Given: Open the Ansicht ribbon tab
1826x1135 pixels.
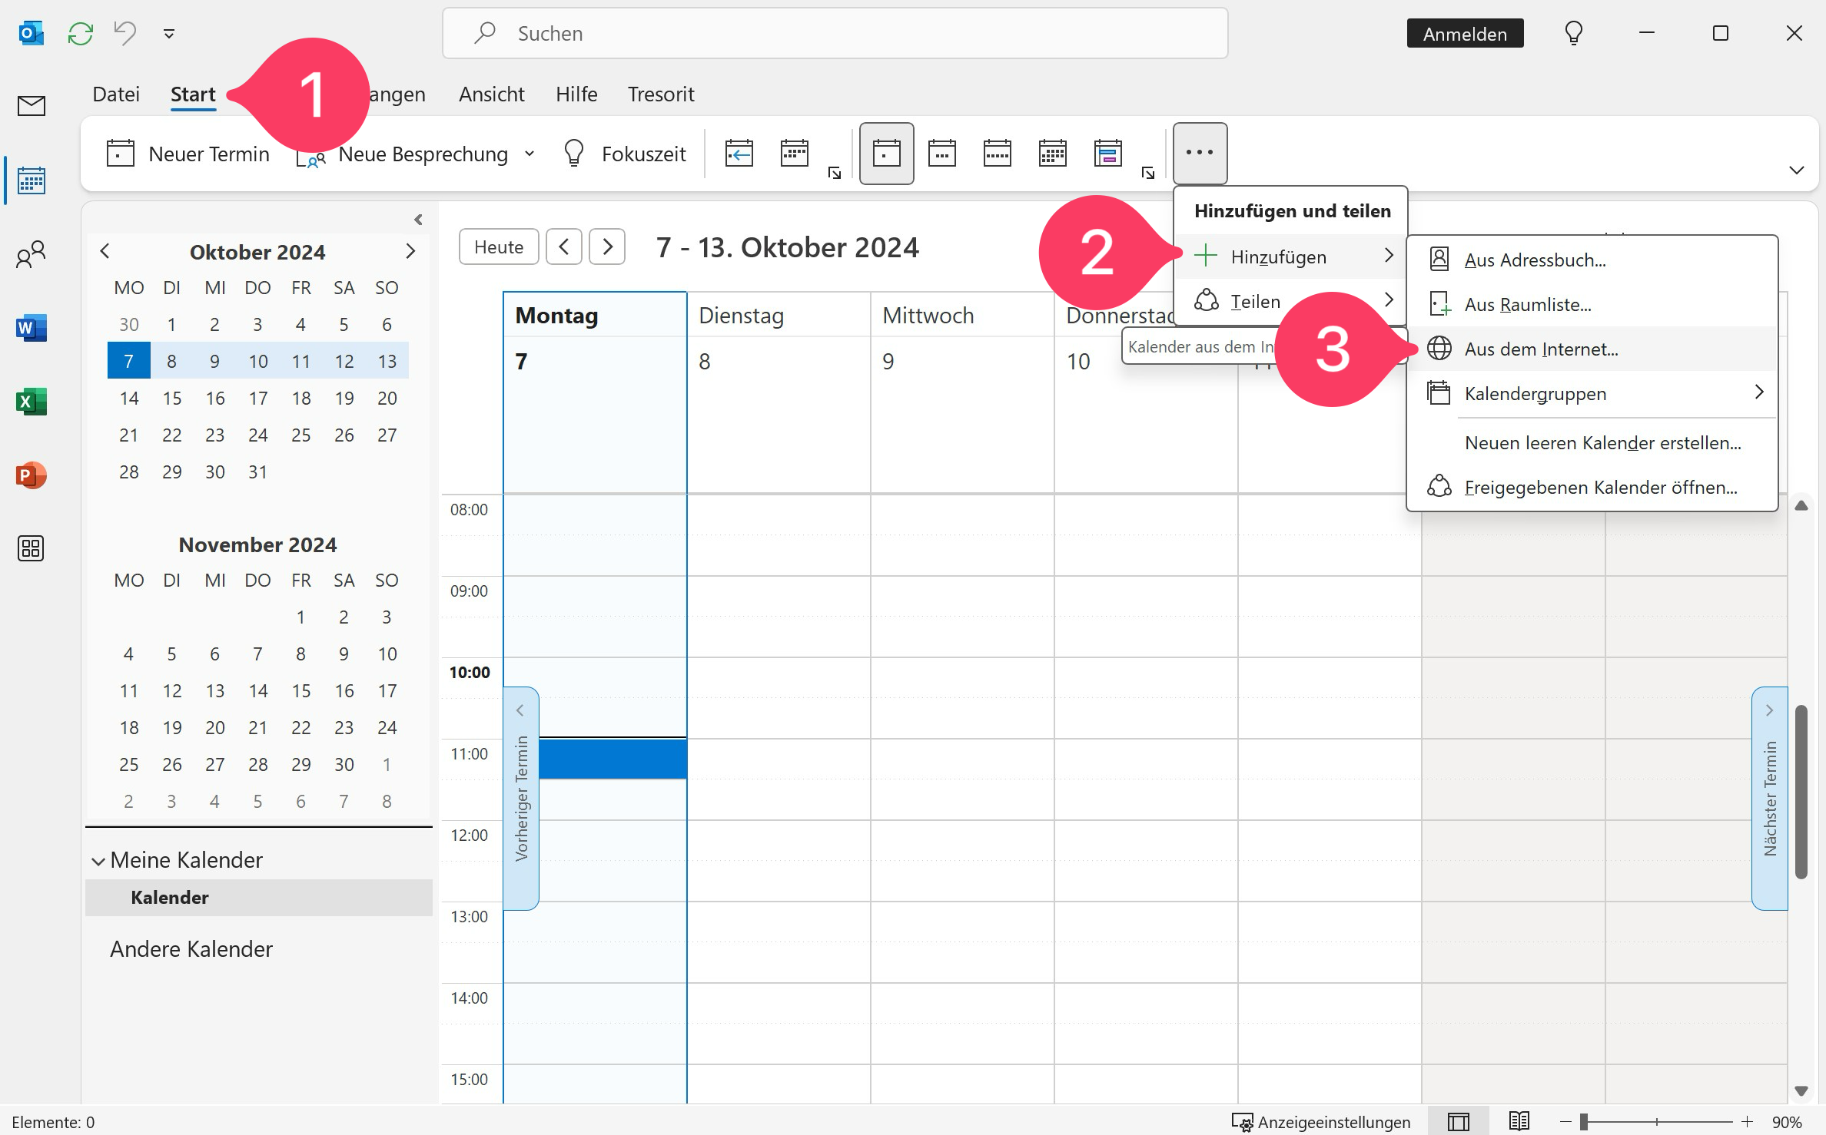Looking at the screenshot, I should (491, 94).
